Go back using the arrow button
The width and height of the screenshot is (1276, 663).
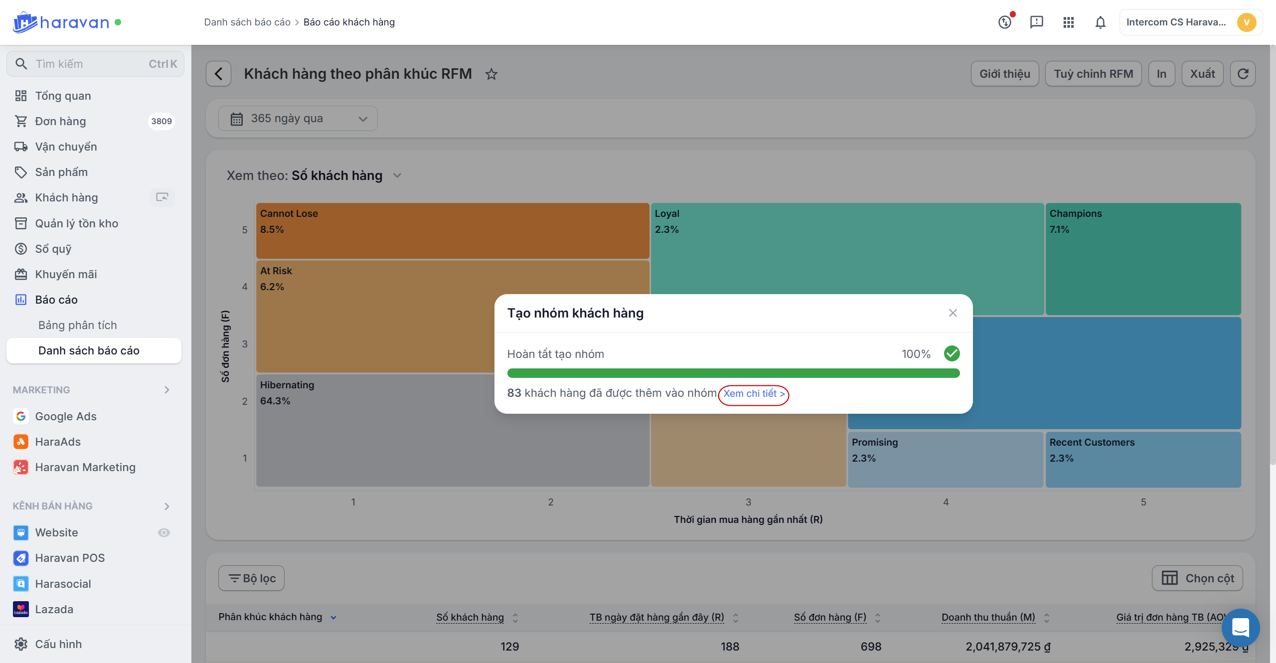[x=218, y=74]
